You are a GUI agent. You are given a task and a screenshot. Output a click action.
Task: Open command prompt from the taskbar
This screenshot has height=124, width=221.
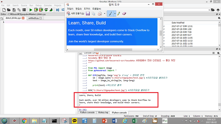click(x=54, y=121)
